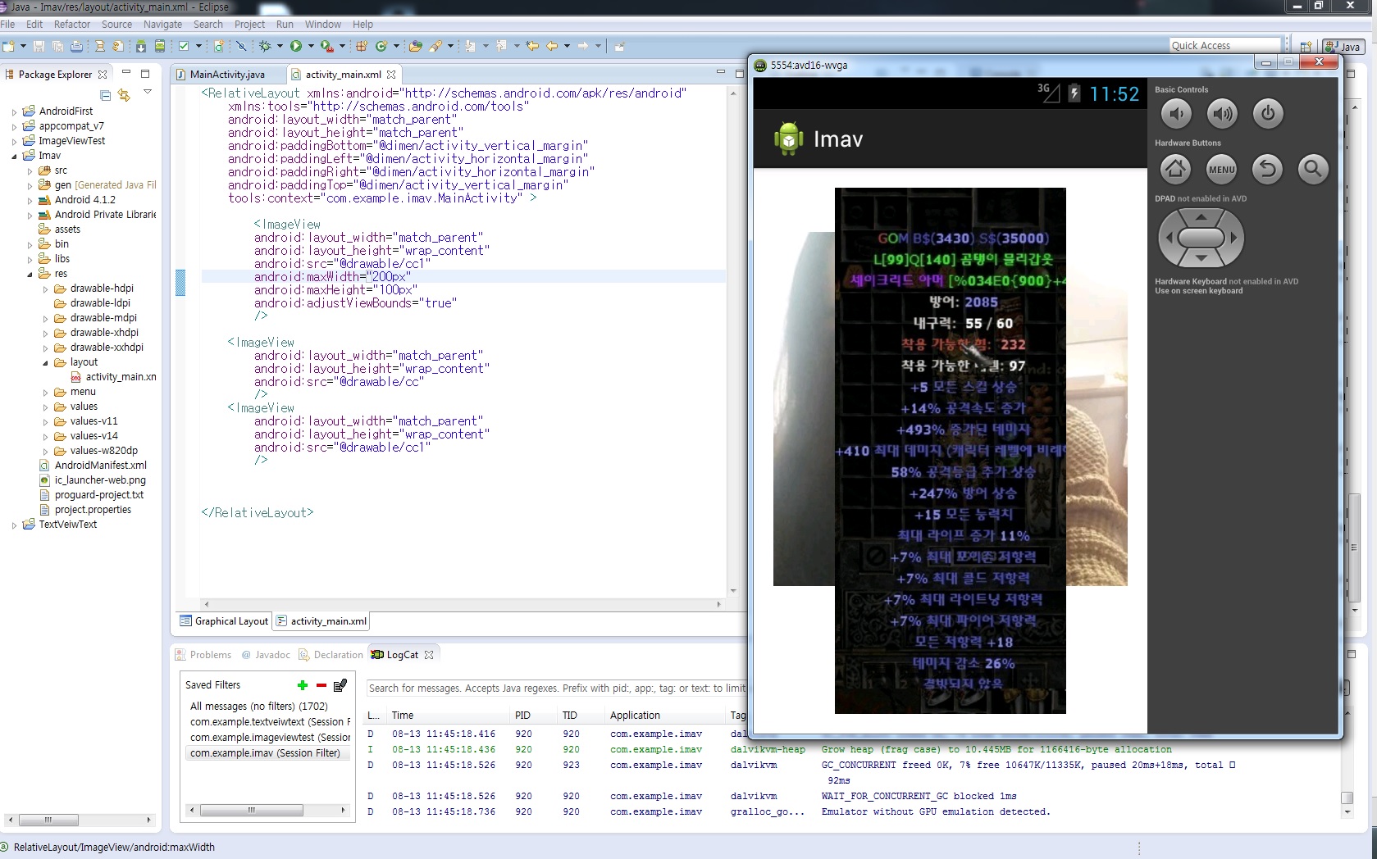Image resolution: width=1377 pixels, height=859 pixels.
Task: Open the File menu
Action: [7, 25]
